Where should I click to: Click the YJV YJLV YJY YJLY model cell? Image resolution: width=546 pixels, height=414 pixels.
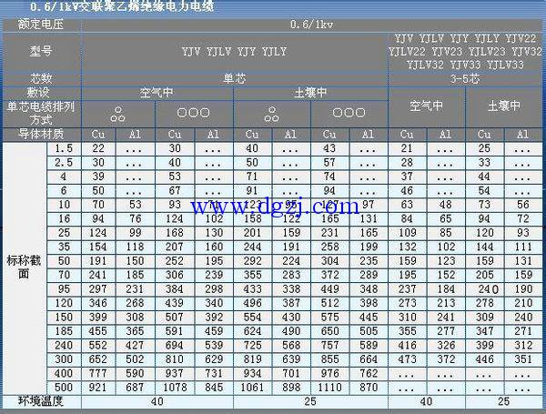click(234, 52)
